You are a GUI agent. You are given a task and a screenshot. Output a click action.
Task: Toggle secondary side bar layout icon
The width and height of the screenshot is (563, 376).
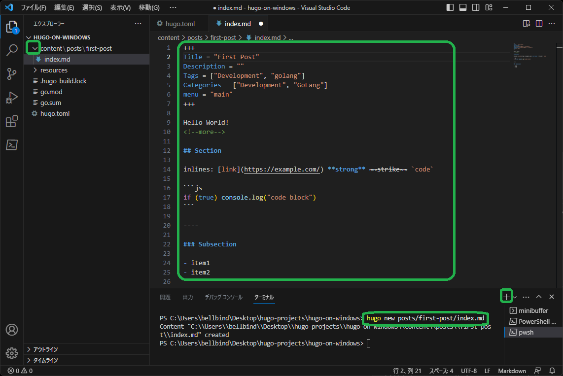click(476, 7)
